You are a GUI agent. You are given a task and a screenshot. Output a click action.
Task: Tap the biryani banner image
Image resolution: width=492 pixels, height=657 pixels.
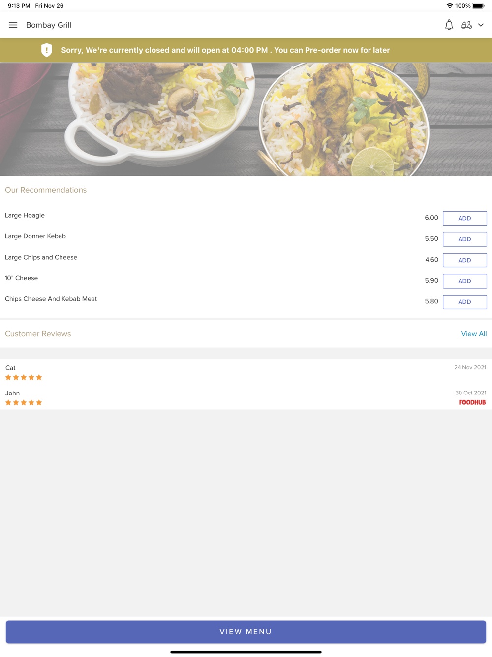246,119
